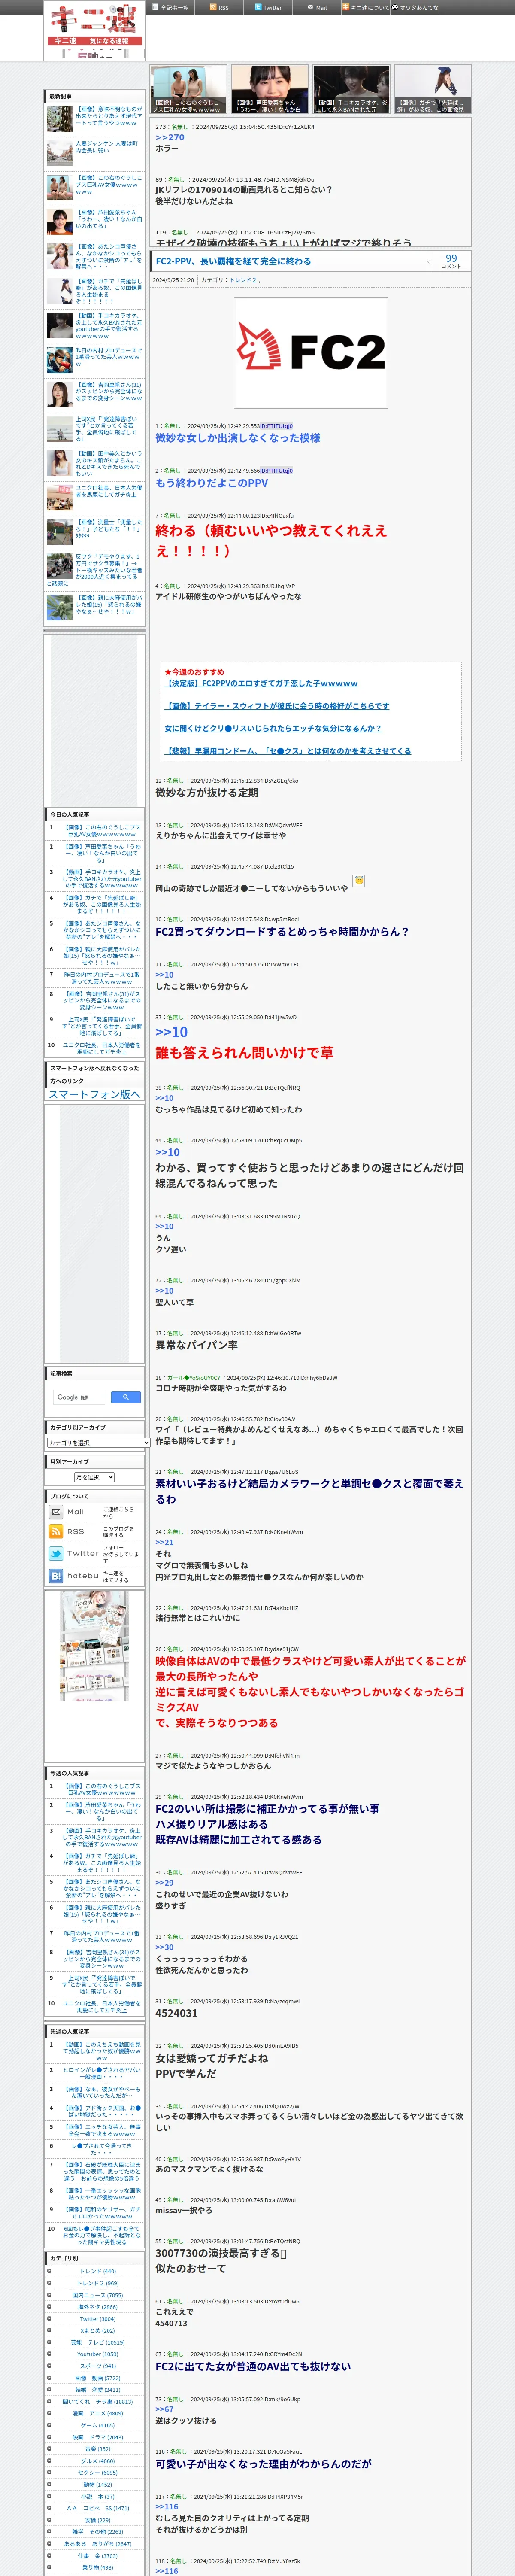Click bullet icon beside Youtuber category
Screen dimensions: 515x2576
pos(49,2354)
